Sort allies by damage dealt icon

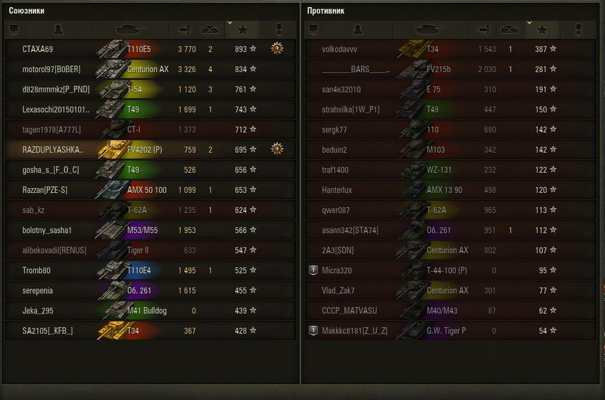pyautogui.click(x=184, y=30)
